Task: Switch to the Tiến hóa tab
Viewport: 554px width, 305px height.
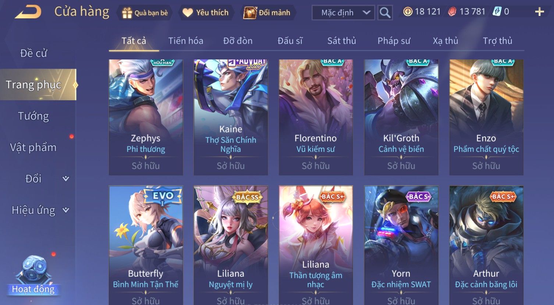Action: pyautogui.click(x=186, y=41)
